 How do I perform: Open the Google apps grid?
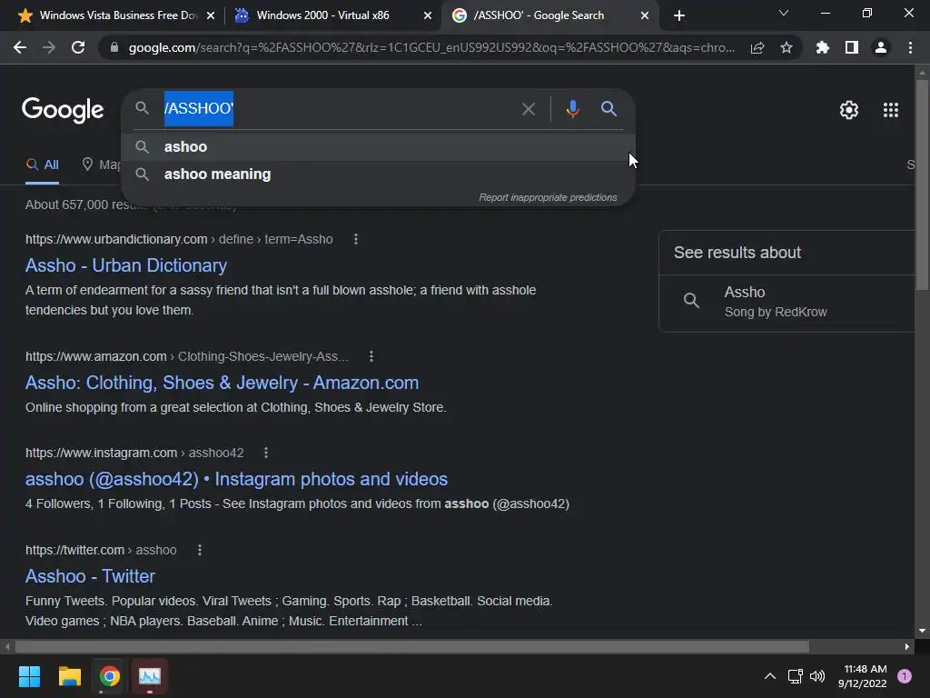coord(890,110)
